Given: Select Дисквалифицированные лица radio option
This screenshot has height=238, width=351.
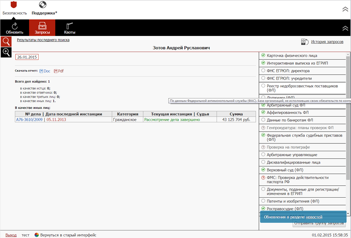Looking at the screenshot, I should 263,162.
